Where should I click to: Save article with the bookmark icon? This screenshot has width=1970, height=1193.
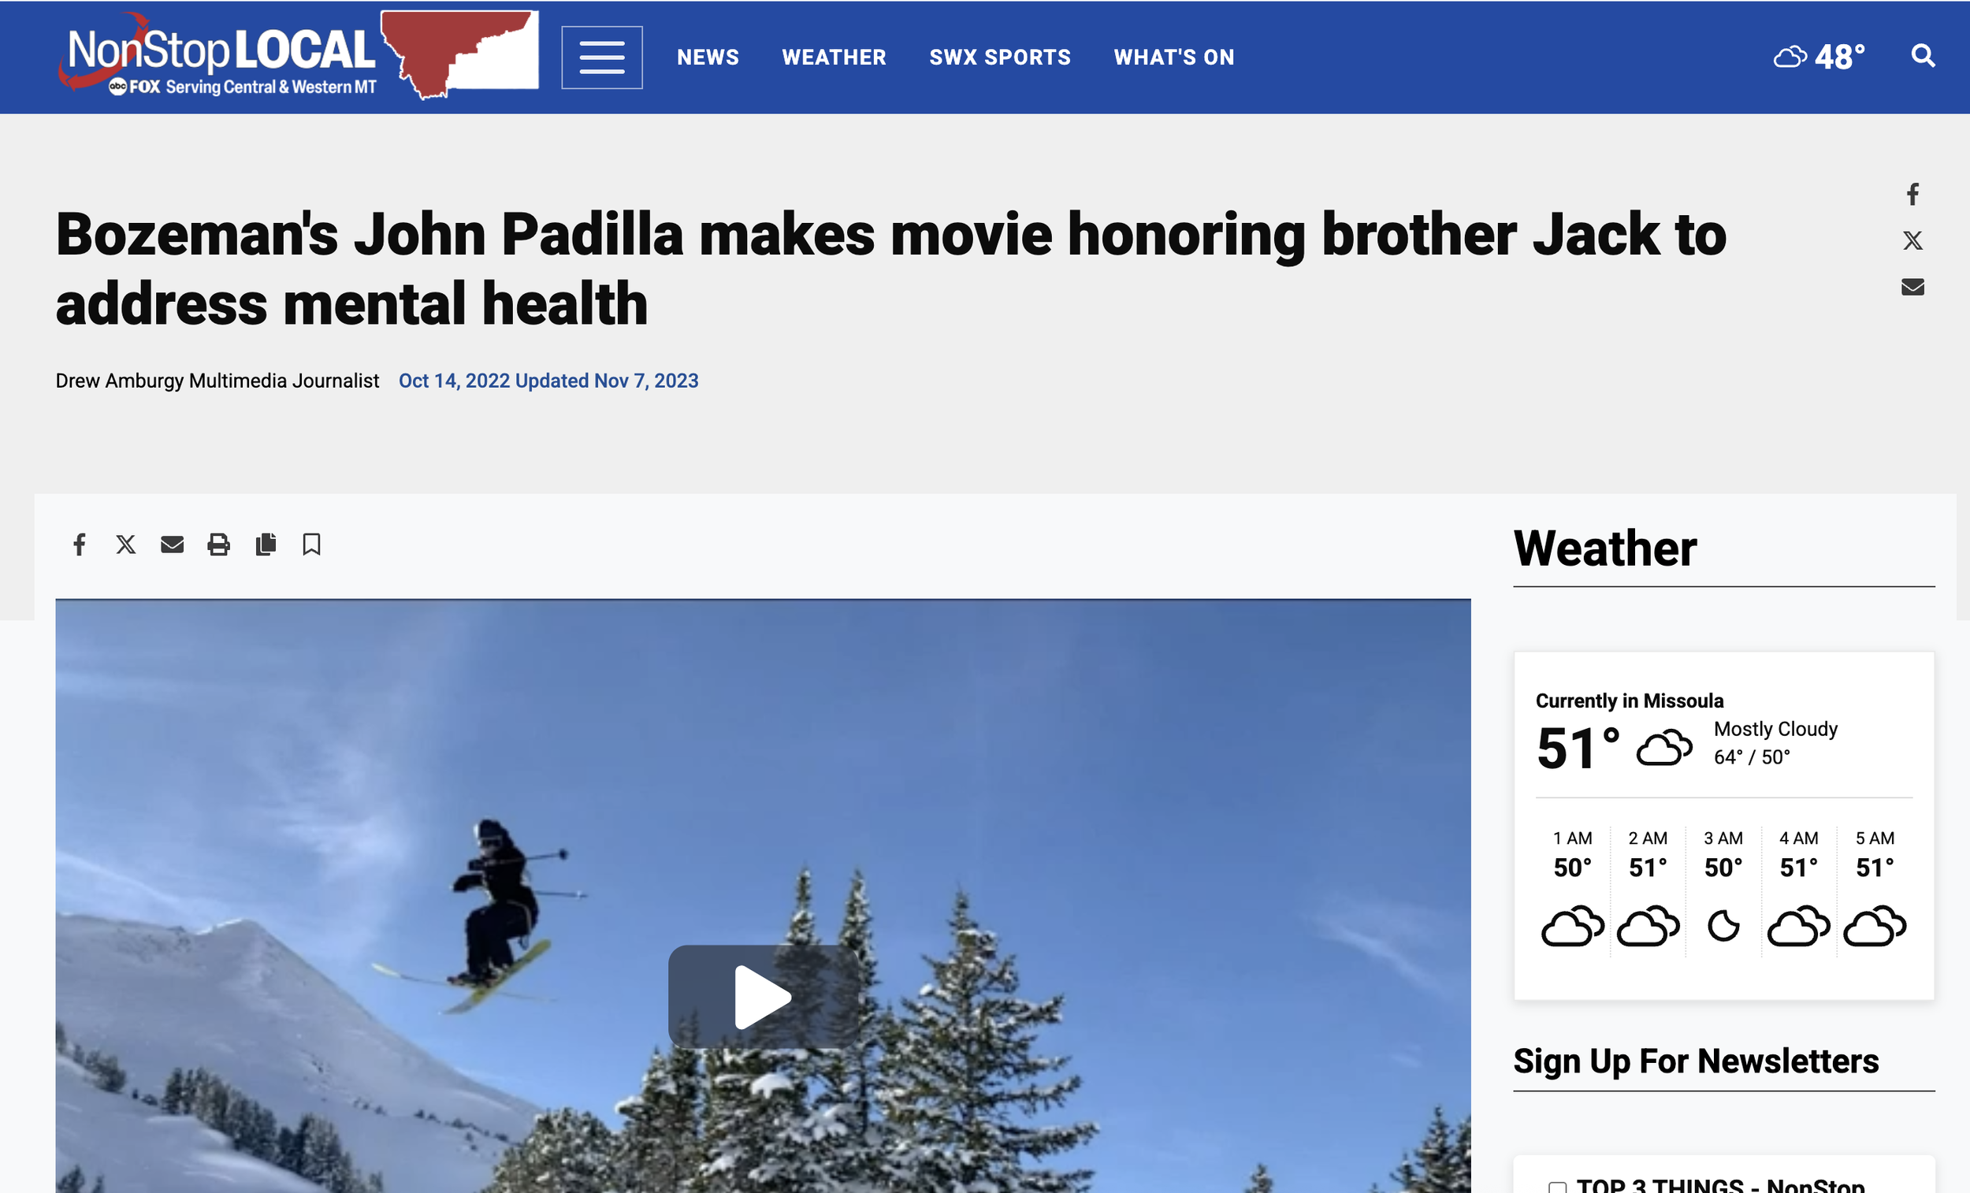(x=312, y=544)
